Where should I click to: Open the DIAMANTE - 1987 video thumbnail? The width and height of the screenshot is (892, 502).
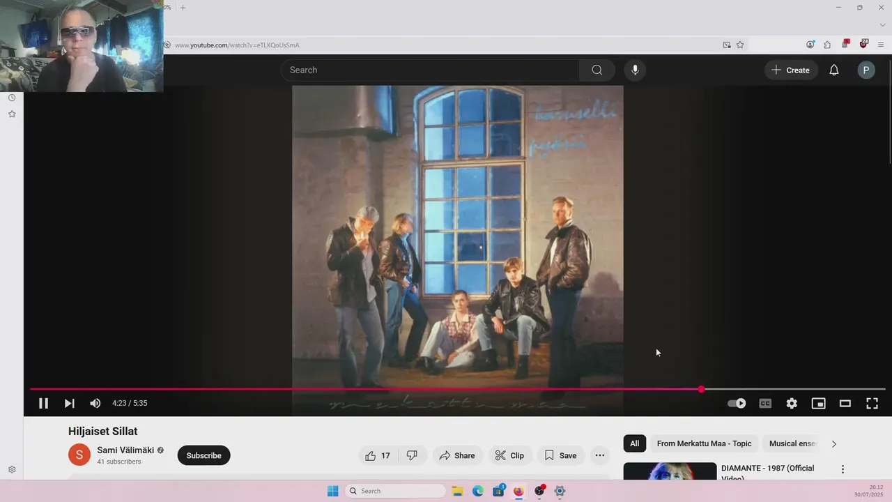point(670,471)
